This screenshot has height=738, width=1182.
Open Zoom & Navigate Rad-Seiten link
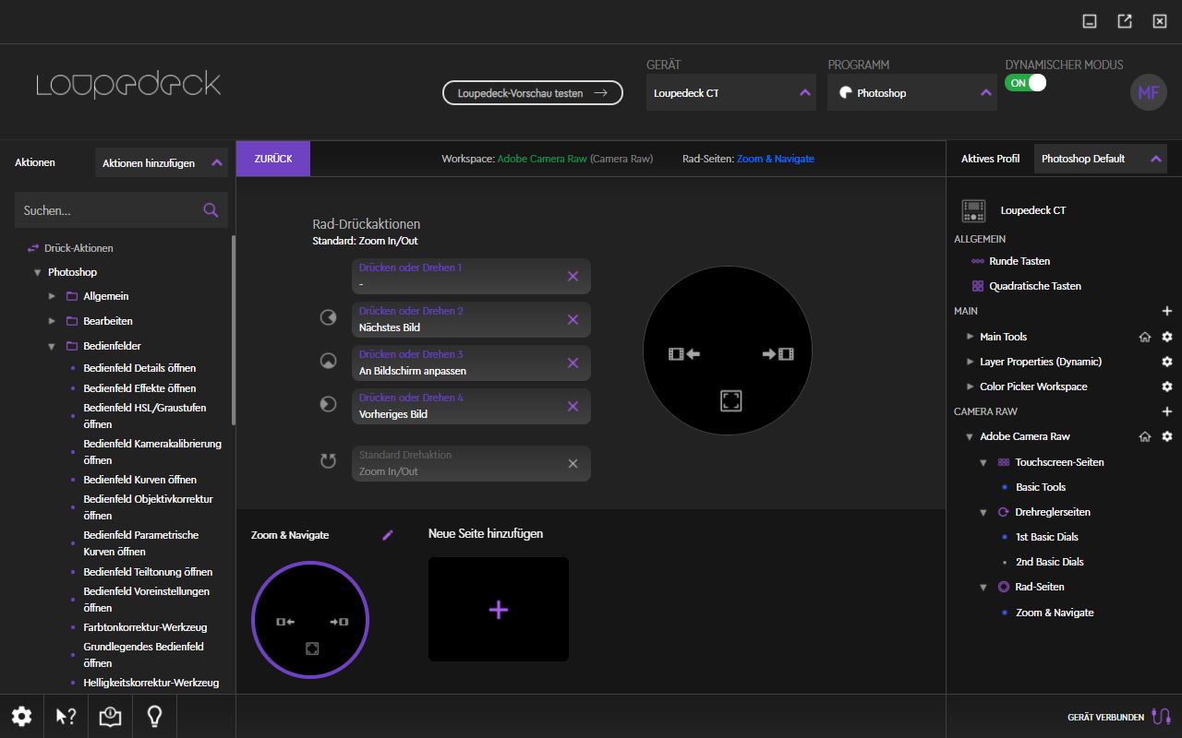click(776, 159)
